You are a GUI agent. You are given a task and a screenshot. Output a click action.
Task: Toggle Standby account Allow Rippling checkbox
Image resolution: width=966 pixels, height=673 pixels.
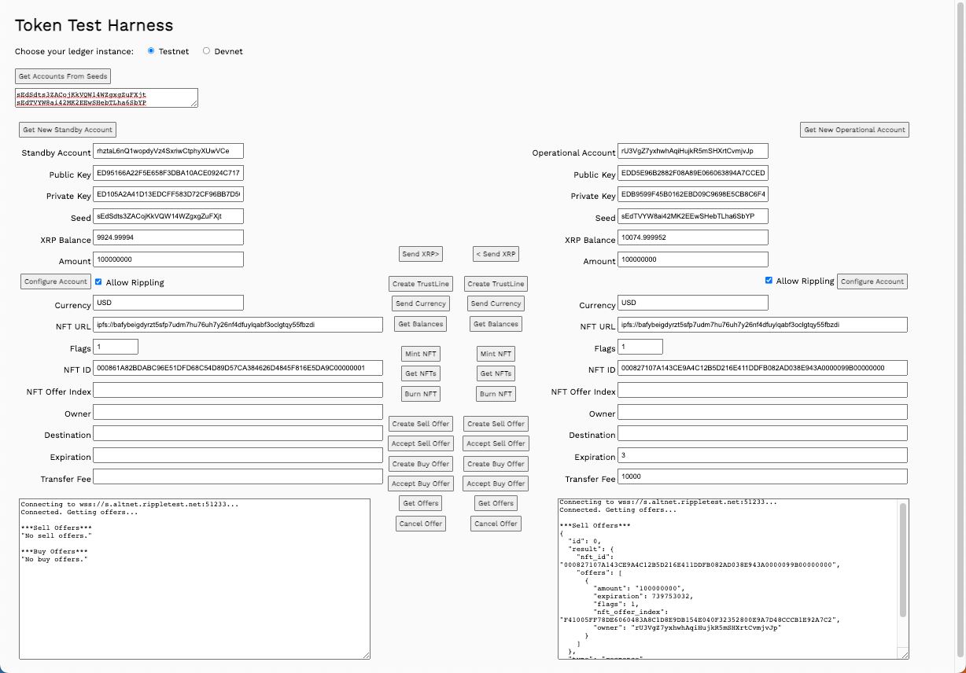coord(98,281)
